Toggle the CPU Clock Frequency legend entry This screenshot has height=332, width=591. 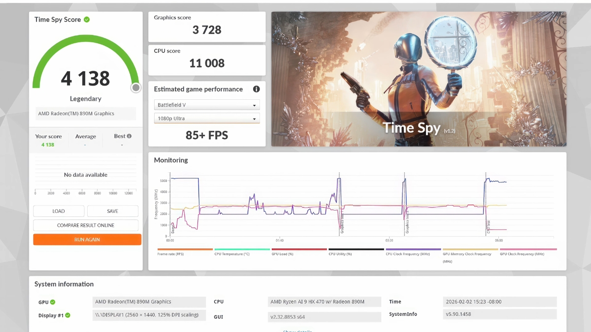tap(414, 252)
